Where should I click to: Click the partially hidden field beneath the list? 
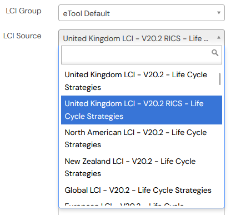pos(142,212)
